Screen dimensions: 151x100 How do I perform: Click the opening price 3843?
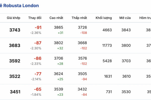(x=126, y=30)
